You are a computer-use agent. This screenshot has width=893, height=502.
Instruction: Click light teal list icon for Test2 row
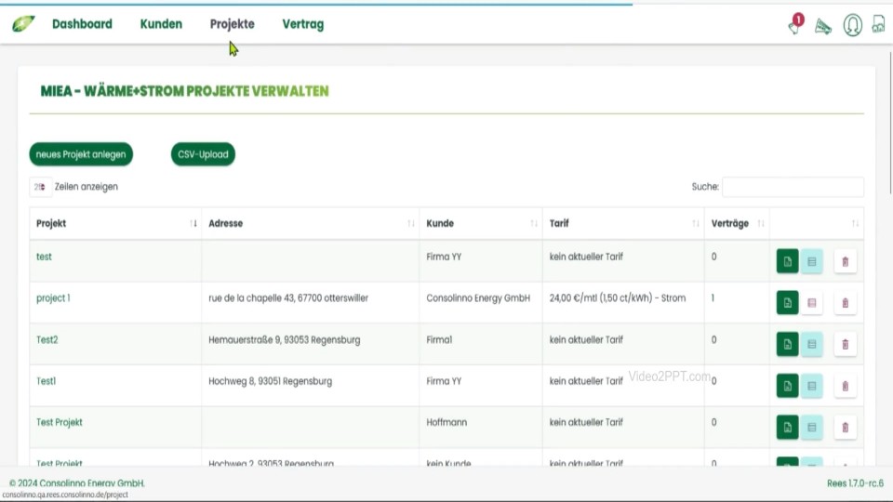tap(812, 345)
